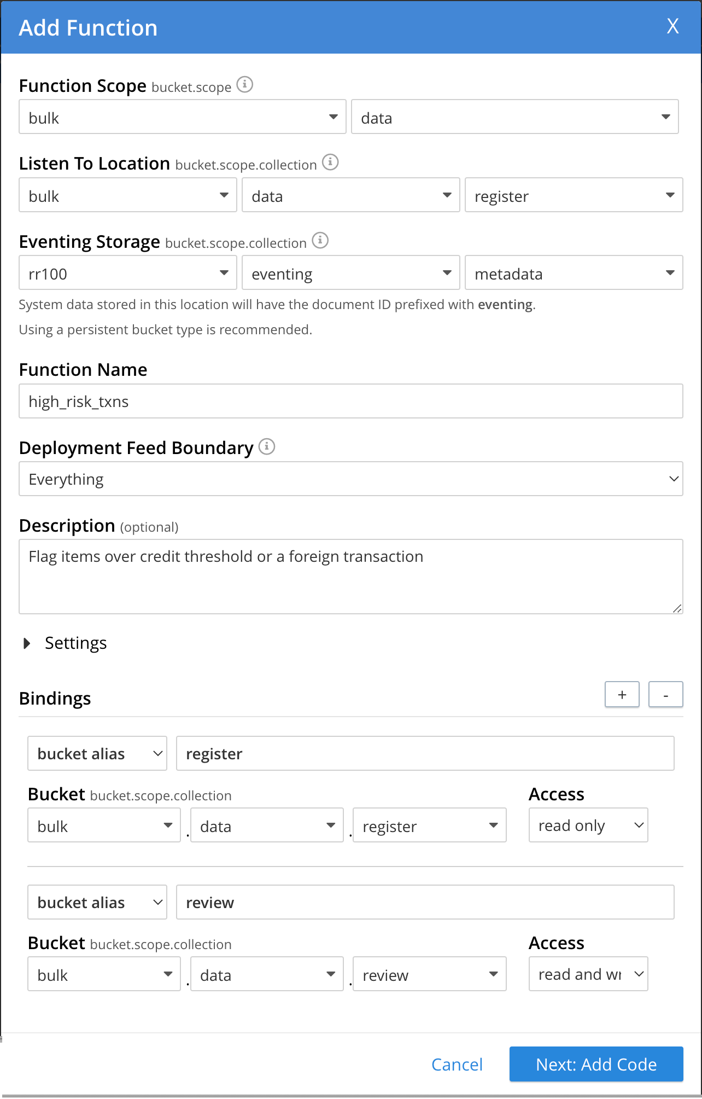Click the Function Name input field
The height and width of the screenshot is (1099, 702).
click(x=350, y=402)
